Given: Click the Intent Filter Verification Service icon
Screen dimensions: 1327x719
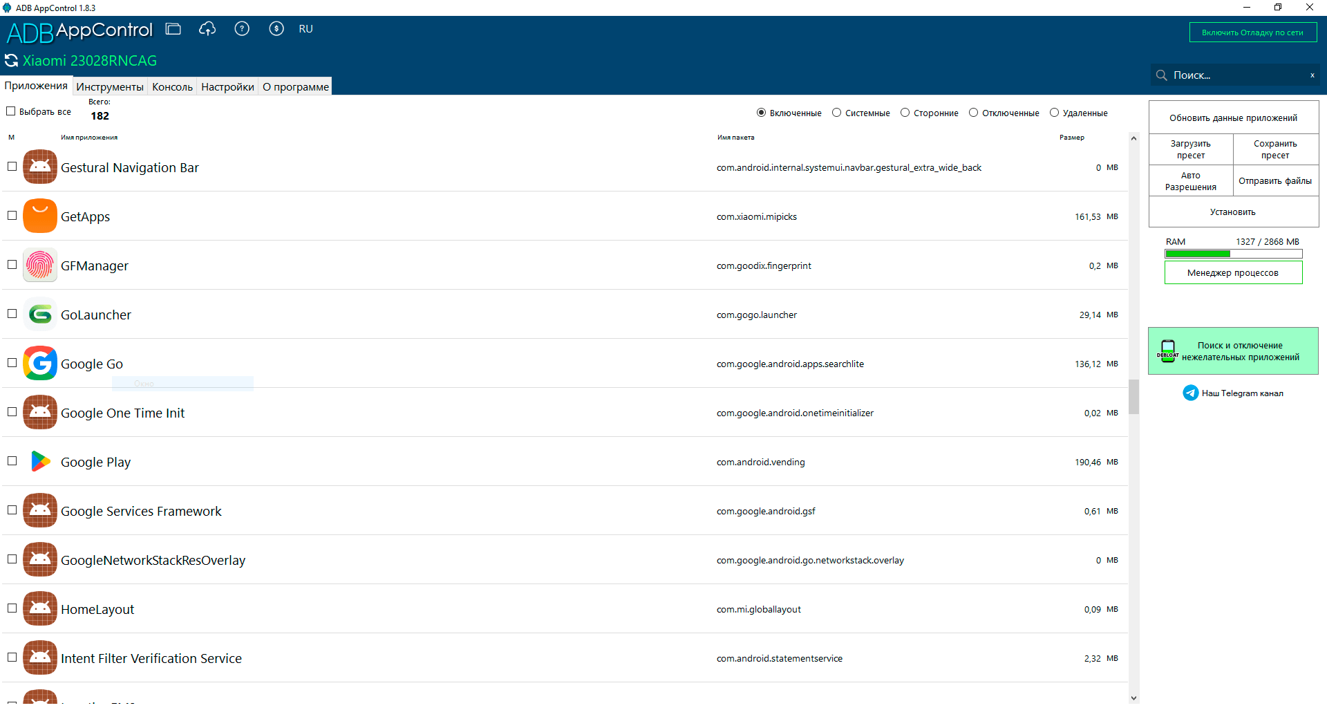Looking at the screenshot, I should point(40,657).
